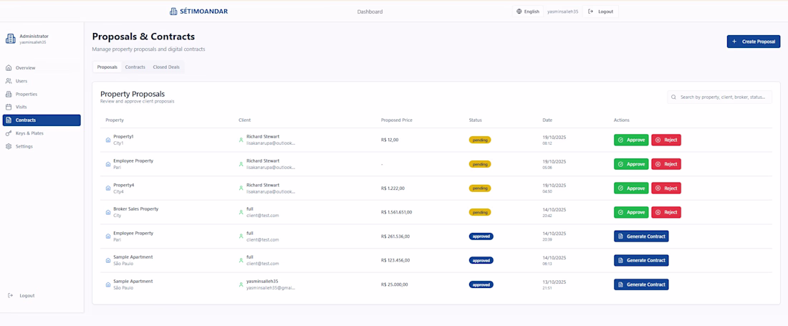The height and width of the screenshot is (326, 788).
Task: Click the pending badge on Property1 row
Action: (x=480, y=140)
